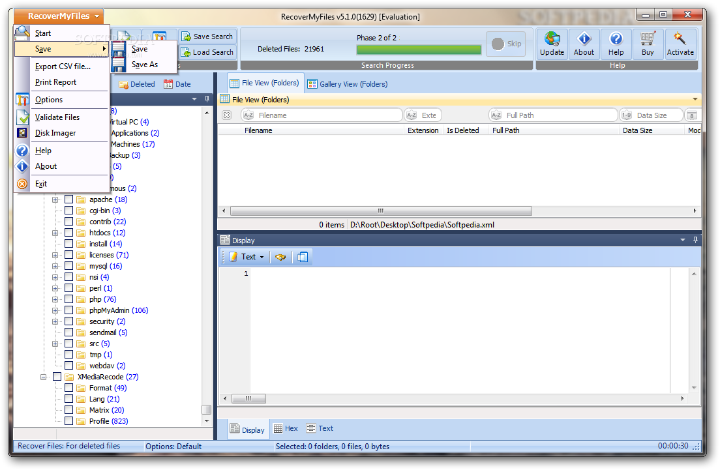720x470 pixels.
Task: Click the Skip search button
Action: (x=506, y=44)
